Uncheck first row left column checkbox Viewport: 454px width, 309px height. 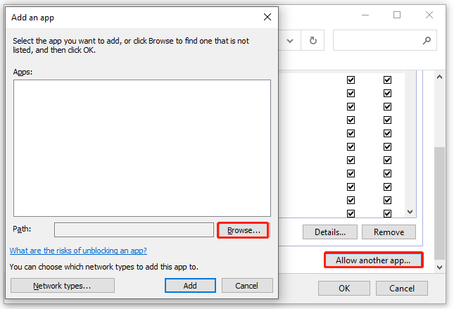351,80
